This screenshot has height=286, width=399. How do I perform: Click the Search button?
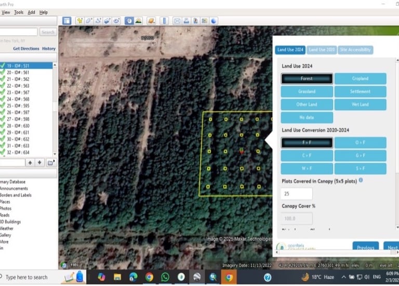48,32
